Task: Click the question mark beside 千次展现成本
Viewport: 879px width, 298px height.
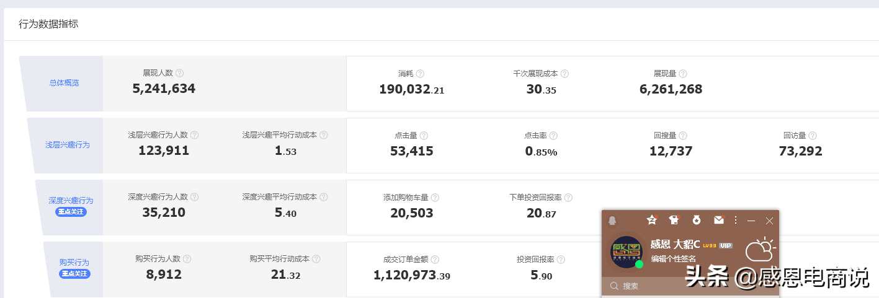Action: coord(564,73)
